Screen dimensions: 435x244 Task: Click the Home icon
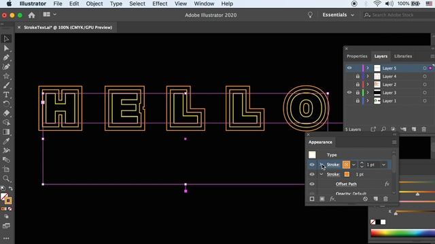tap(32, 15)
